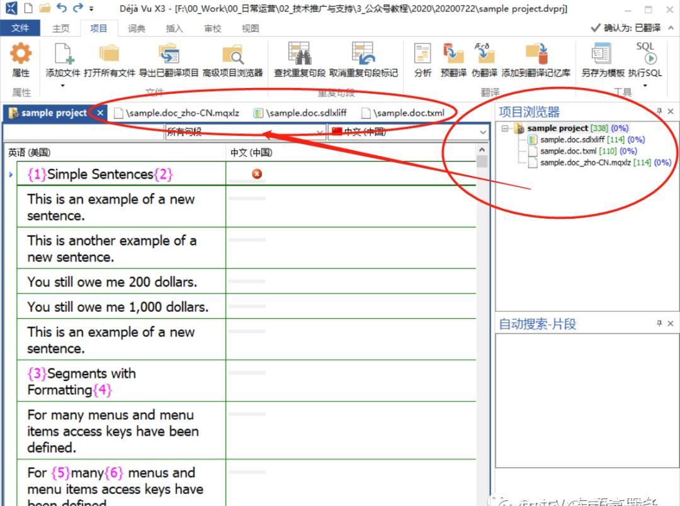Start 预翻译 (pretranslate)
The height and width of the screenshot is (506, 680).
453,60
